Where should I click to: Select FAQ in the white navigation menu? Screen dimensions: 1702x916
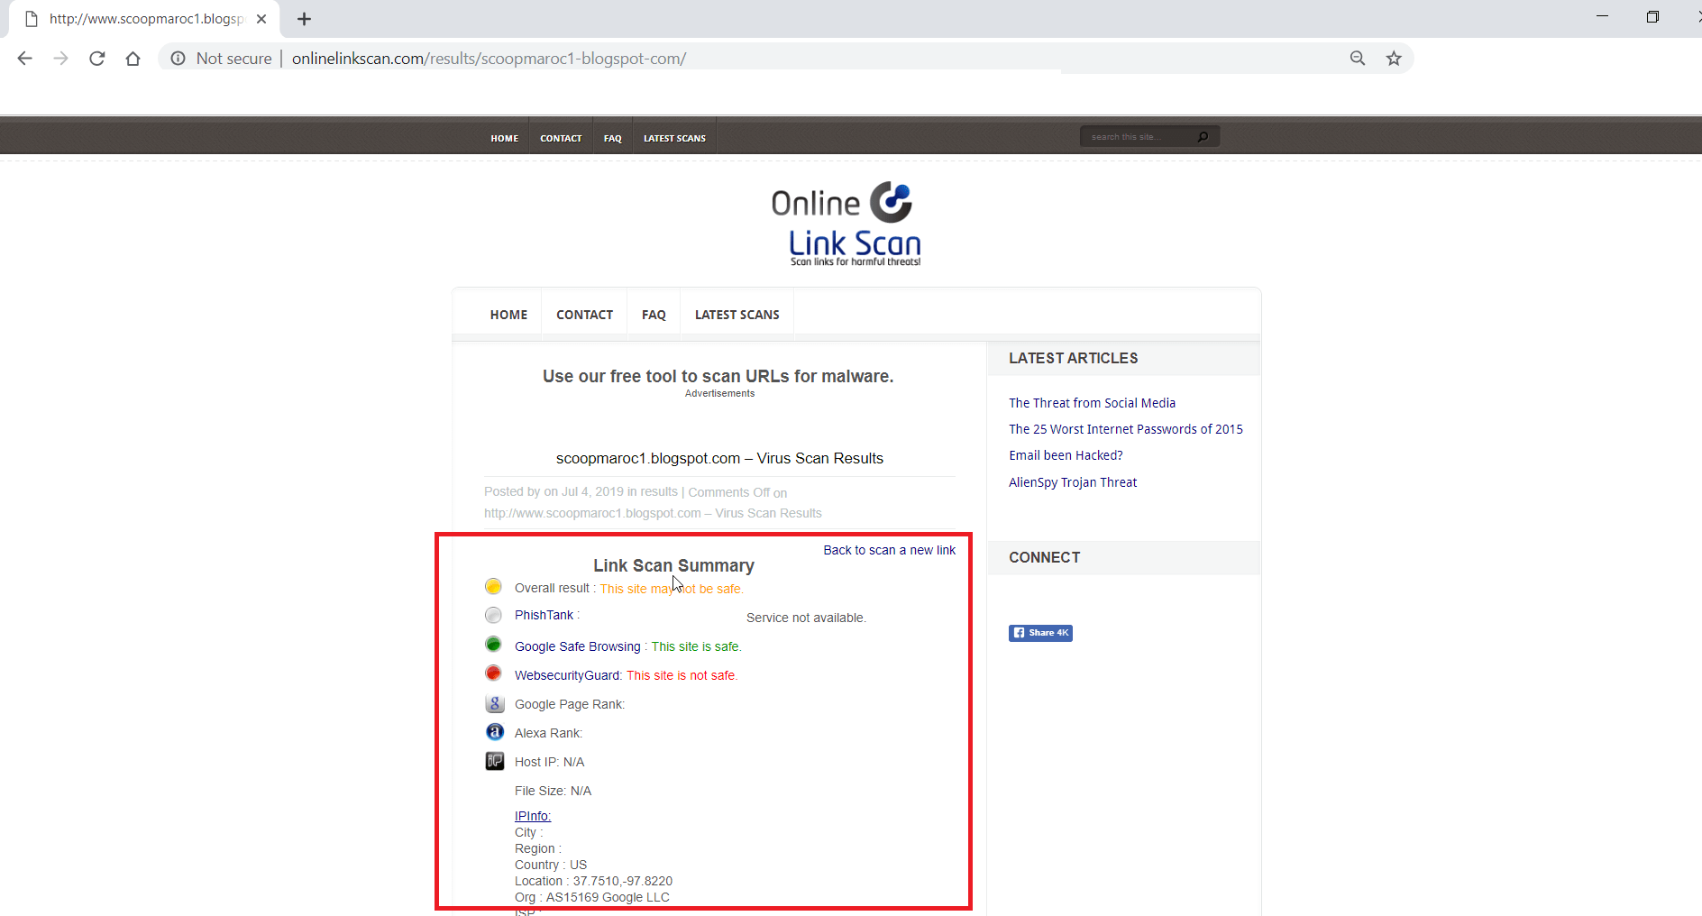[654, 315]
